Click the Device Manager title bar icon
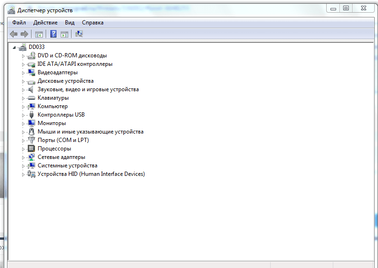The image size is (378, 268). [11, 10]
